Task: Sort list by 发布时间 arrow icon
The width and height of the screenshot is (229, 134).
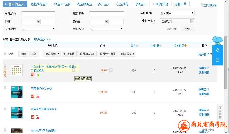Action: pos(186,46)
